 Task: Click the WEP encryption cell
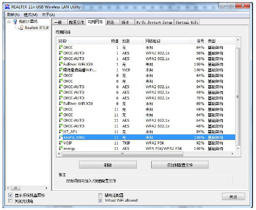[x=126, y=70]
